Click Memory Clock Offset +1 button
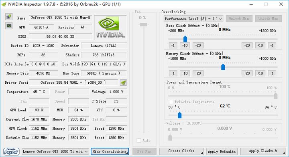Viewport: 289px width, 157px height. (x=272, y=73)
